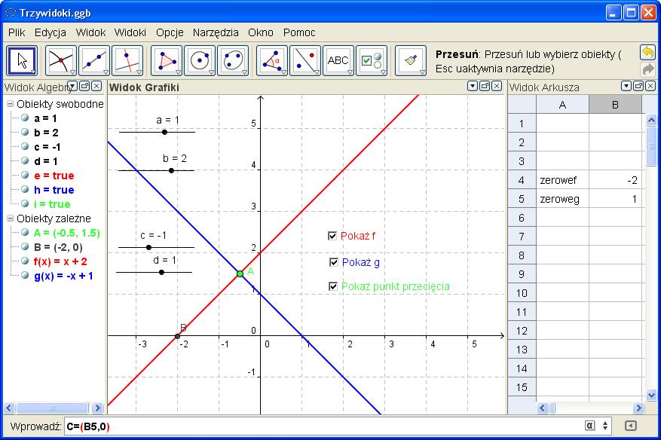Select the Angle tool
This screenshot has height=440, width=661.
pos(272,61)
